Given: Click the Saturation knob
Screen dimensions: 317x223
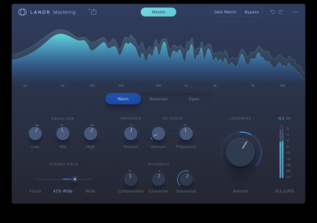Looking at the screenshot, I should pyautogui.click(x=186, y=179).
